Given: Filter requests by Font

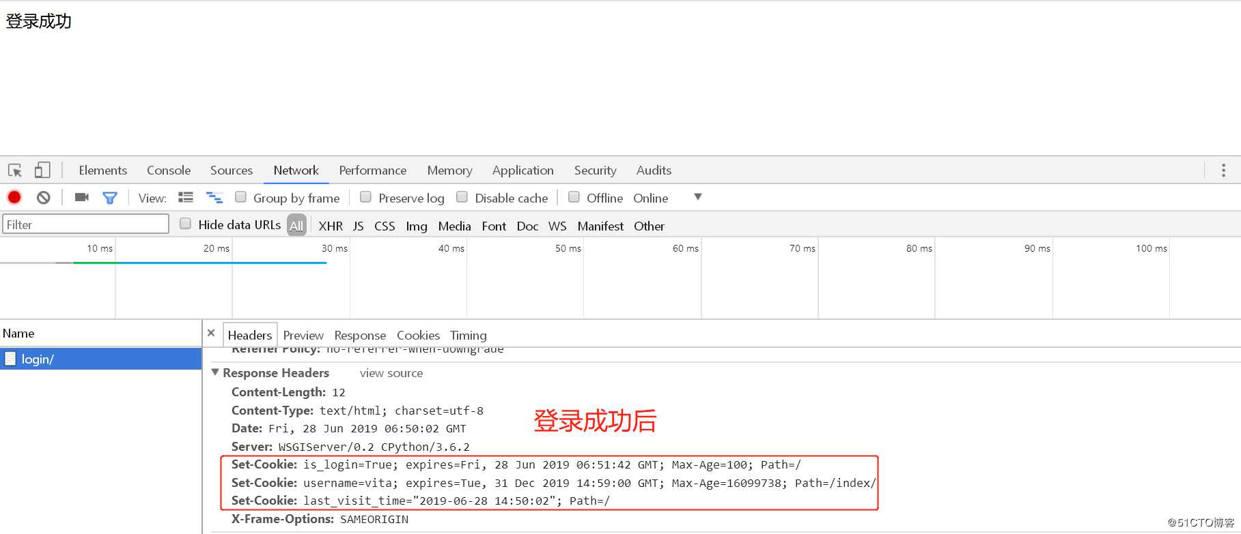Looking at the screenshot, I should [x=494, y=226].
